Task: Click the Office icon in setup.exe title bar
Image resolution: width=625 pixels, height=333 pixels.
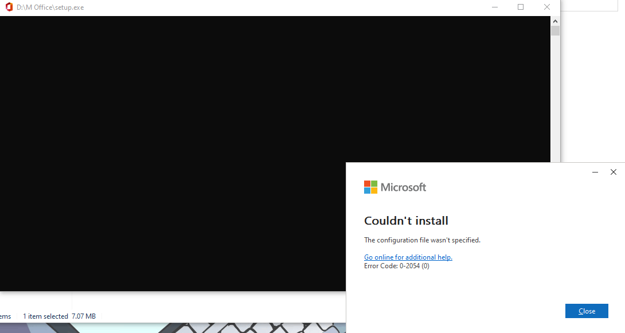Action: 9,7
